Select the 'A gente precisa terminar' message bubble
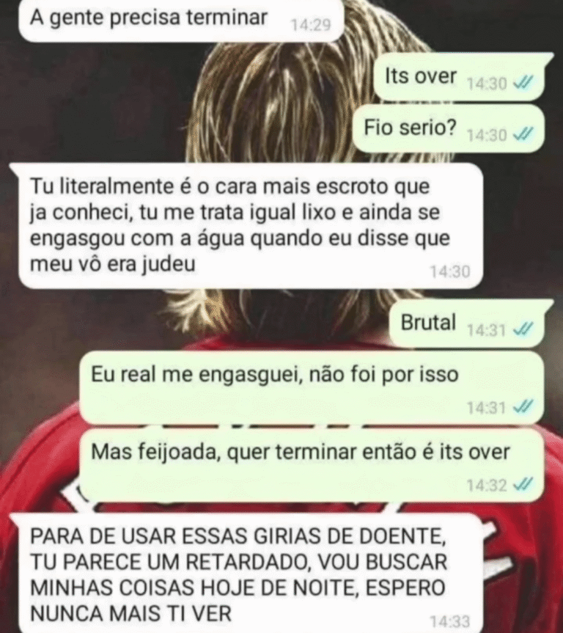This screenshot has height=633, width=563. pos(181,21)
